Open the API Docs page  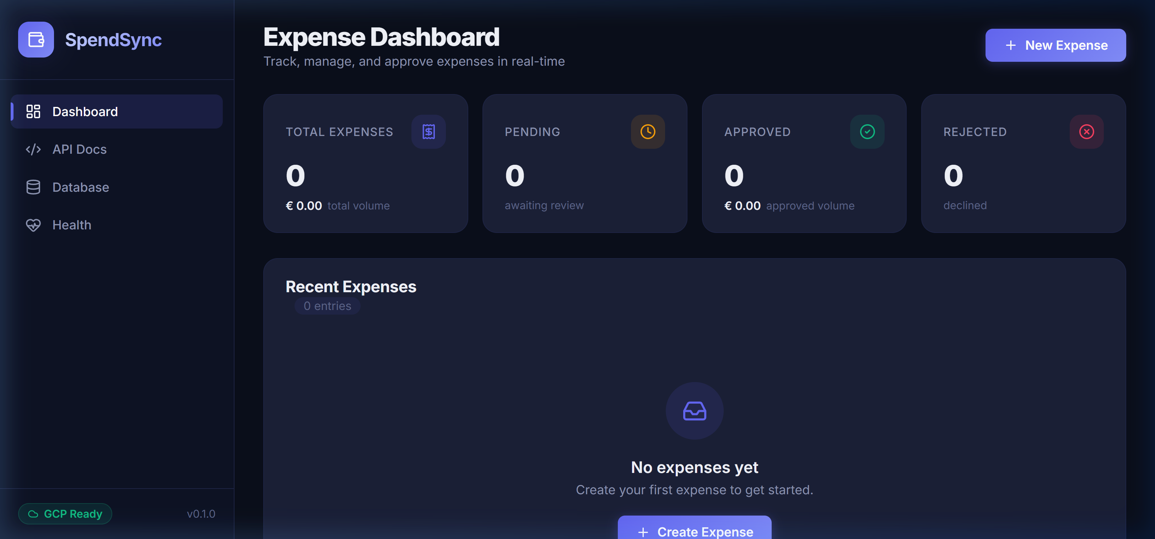click(x=79, y=149)
